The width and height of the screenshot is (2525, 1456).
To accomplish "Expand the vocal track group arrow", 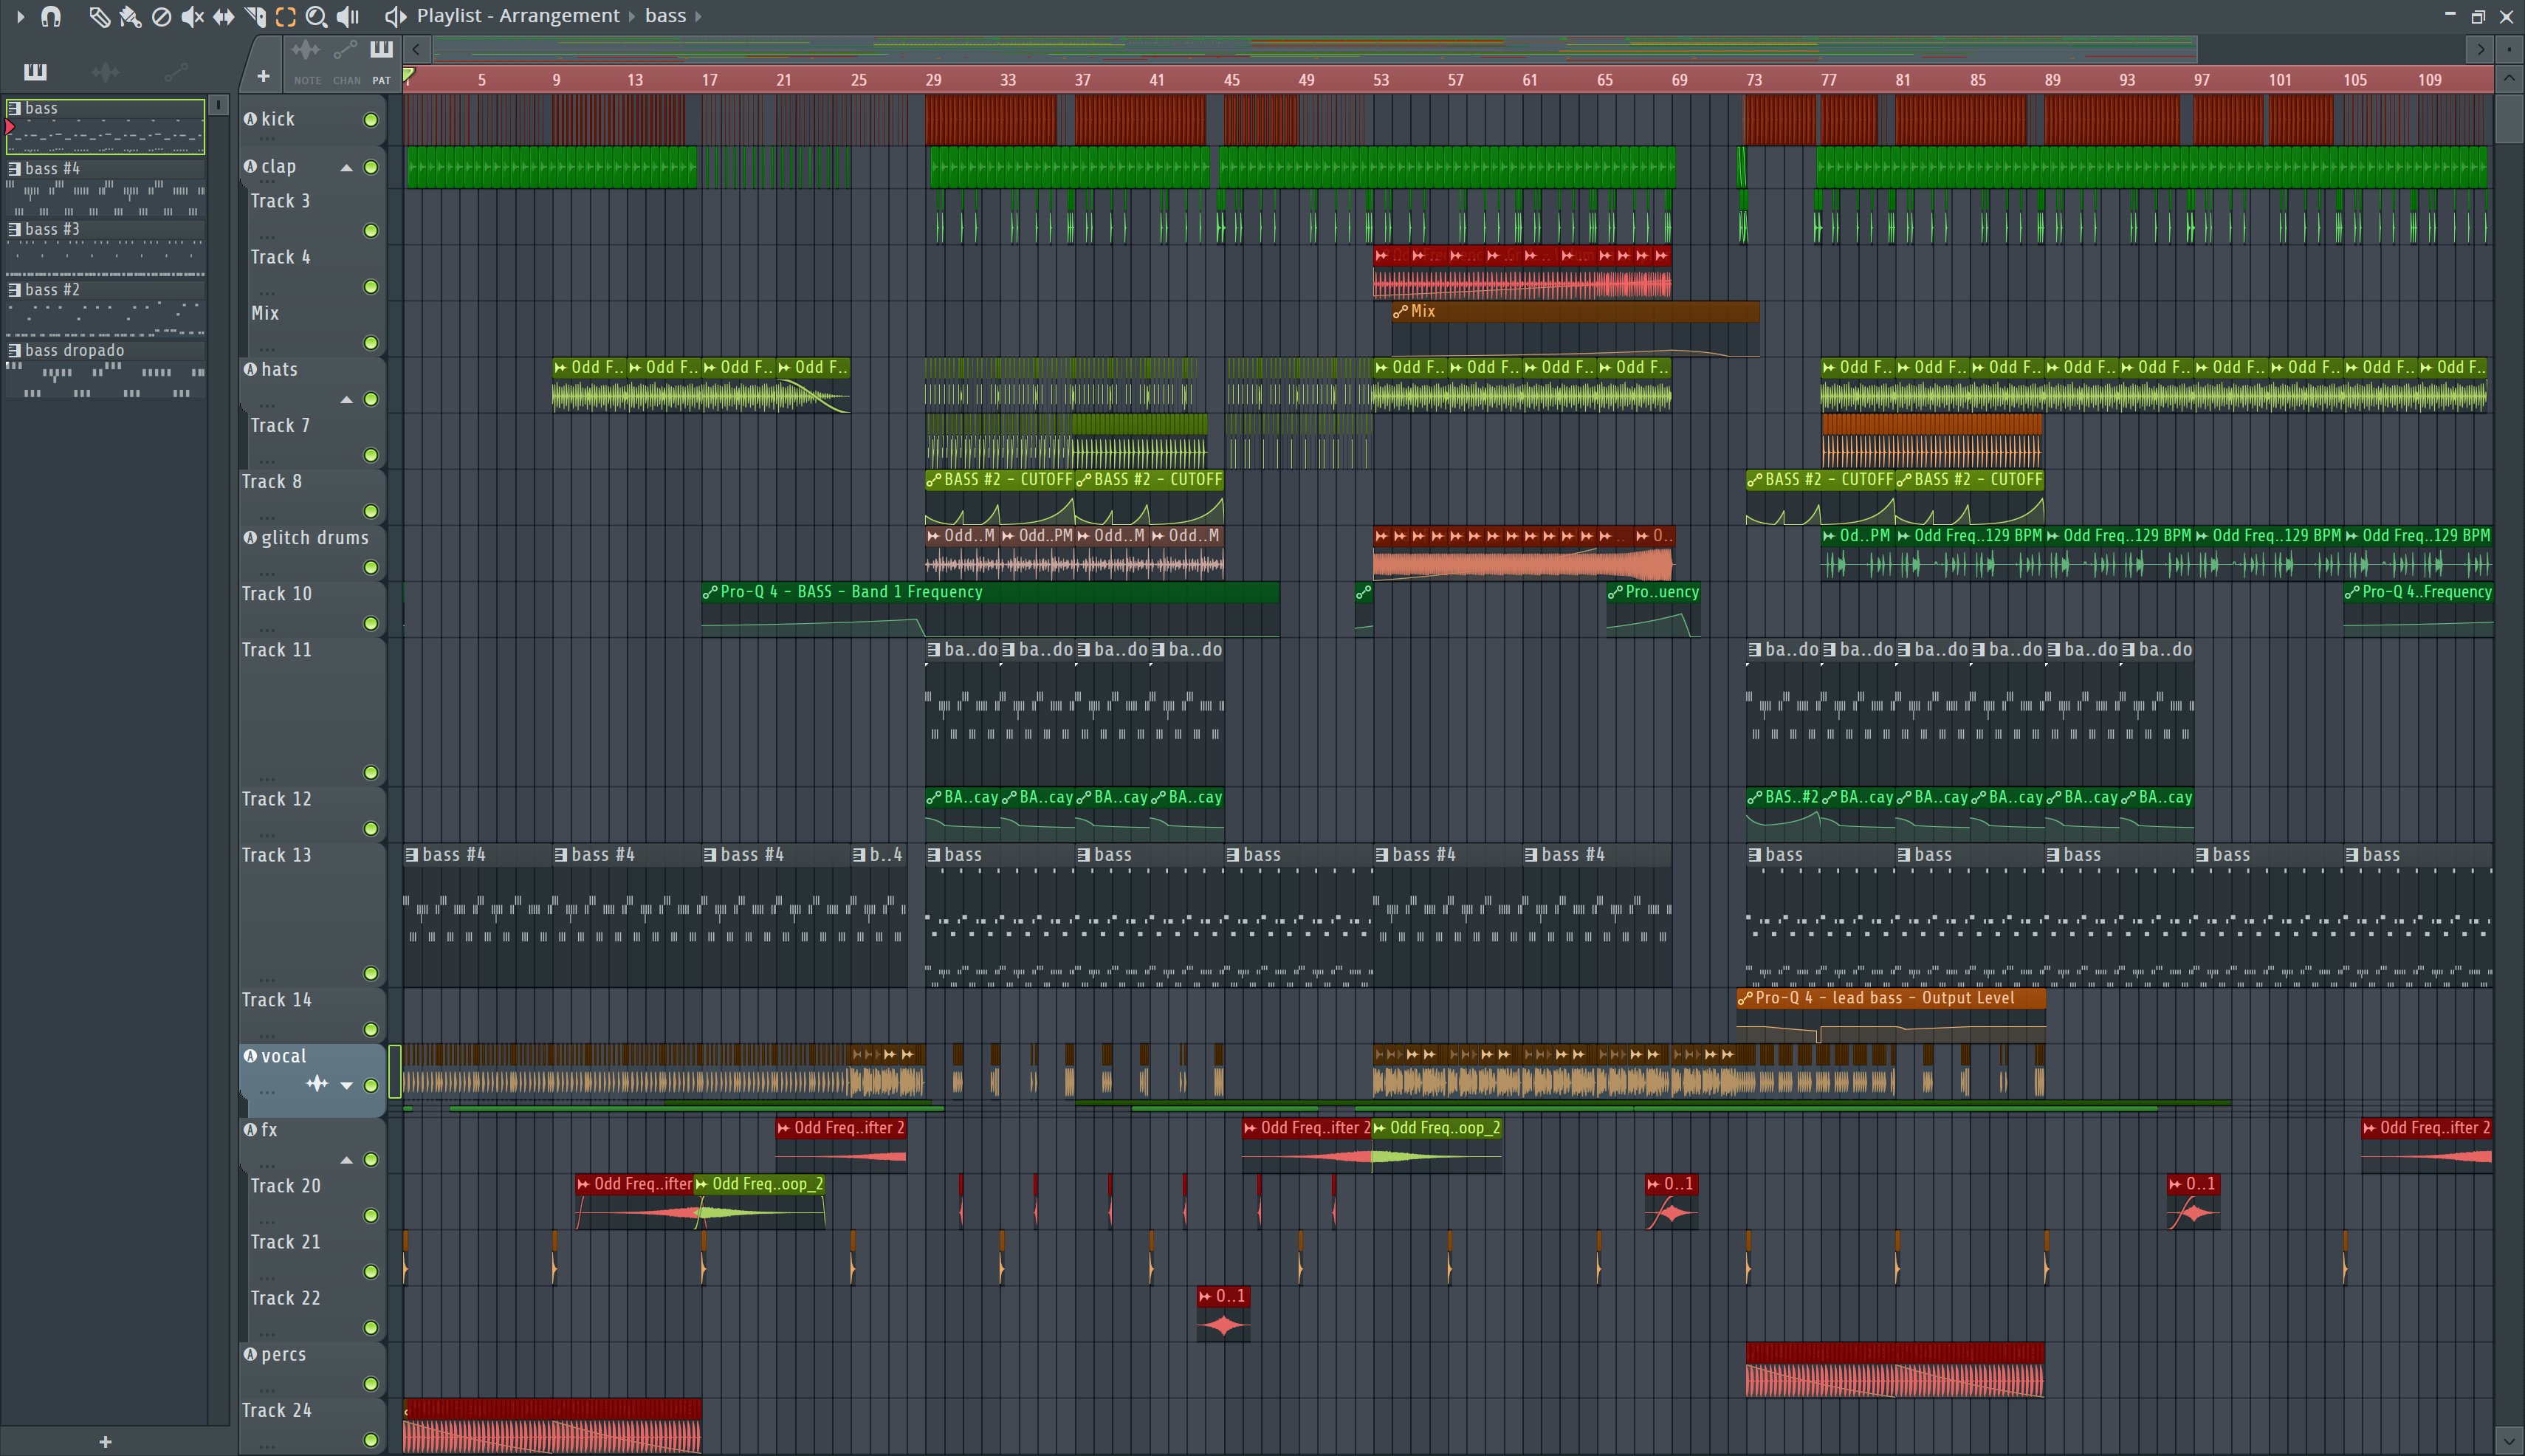I will pos(346,1086).
